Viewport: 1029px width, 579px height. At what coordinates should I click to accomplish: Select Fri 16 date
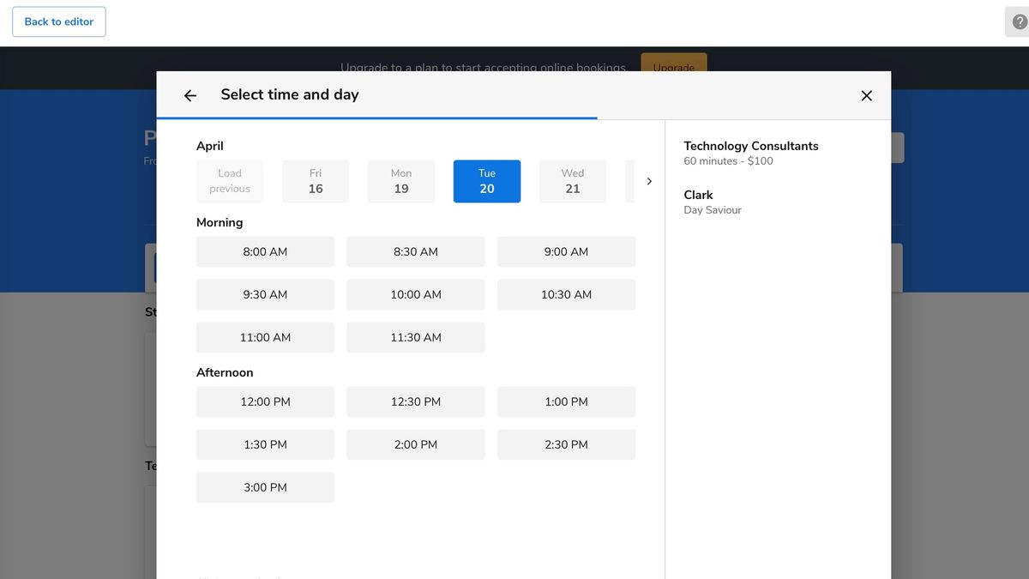coord(316,181)
